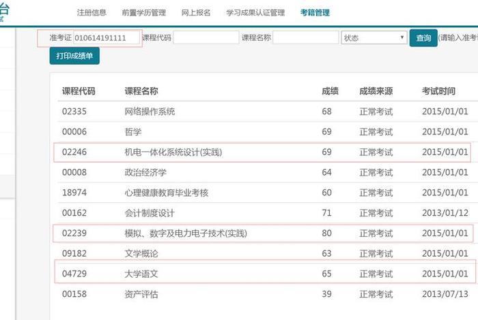Select course code 09182

[74, 254]
